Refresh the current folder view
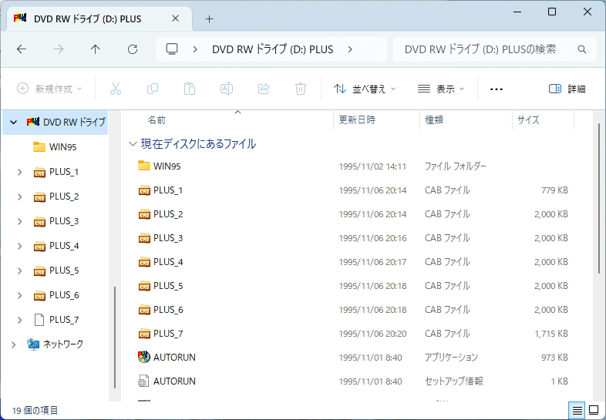The image size is (606, 420). tap(133, 49)
